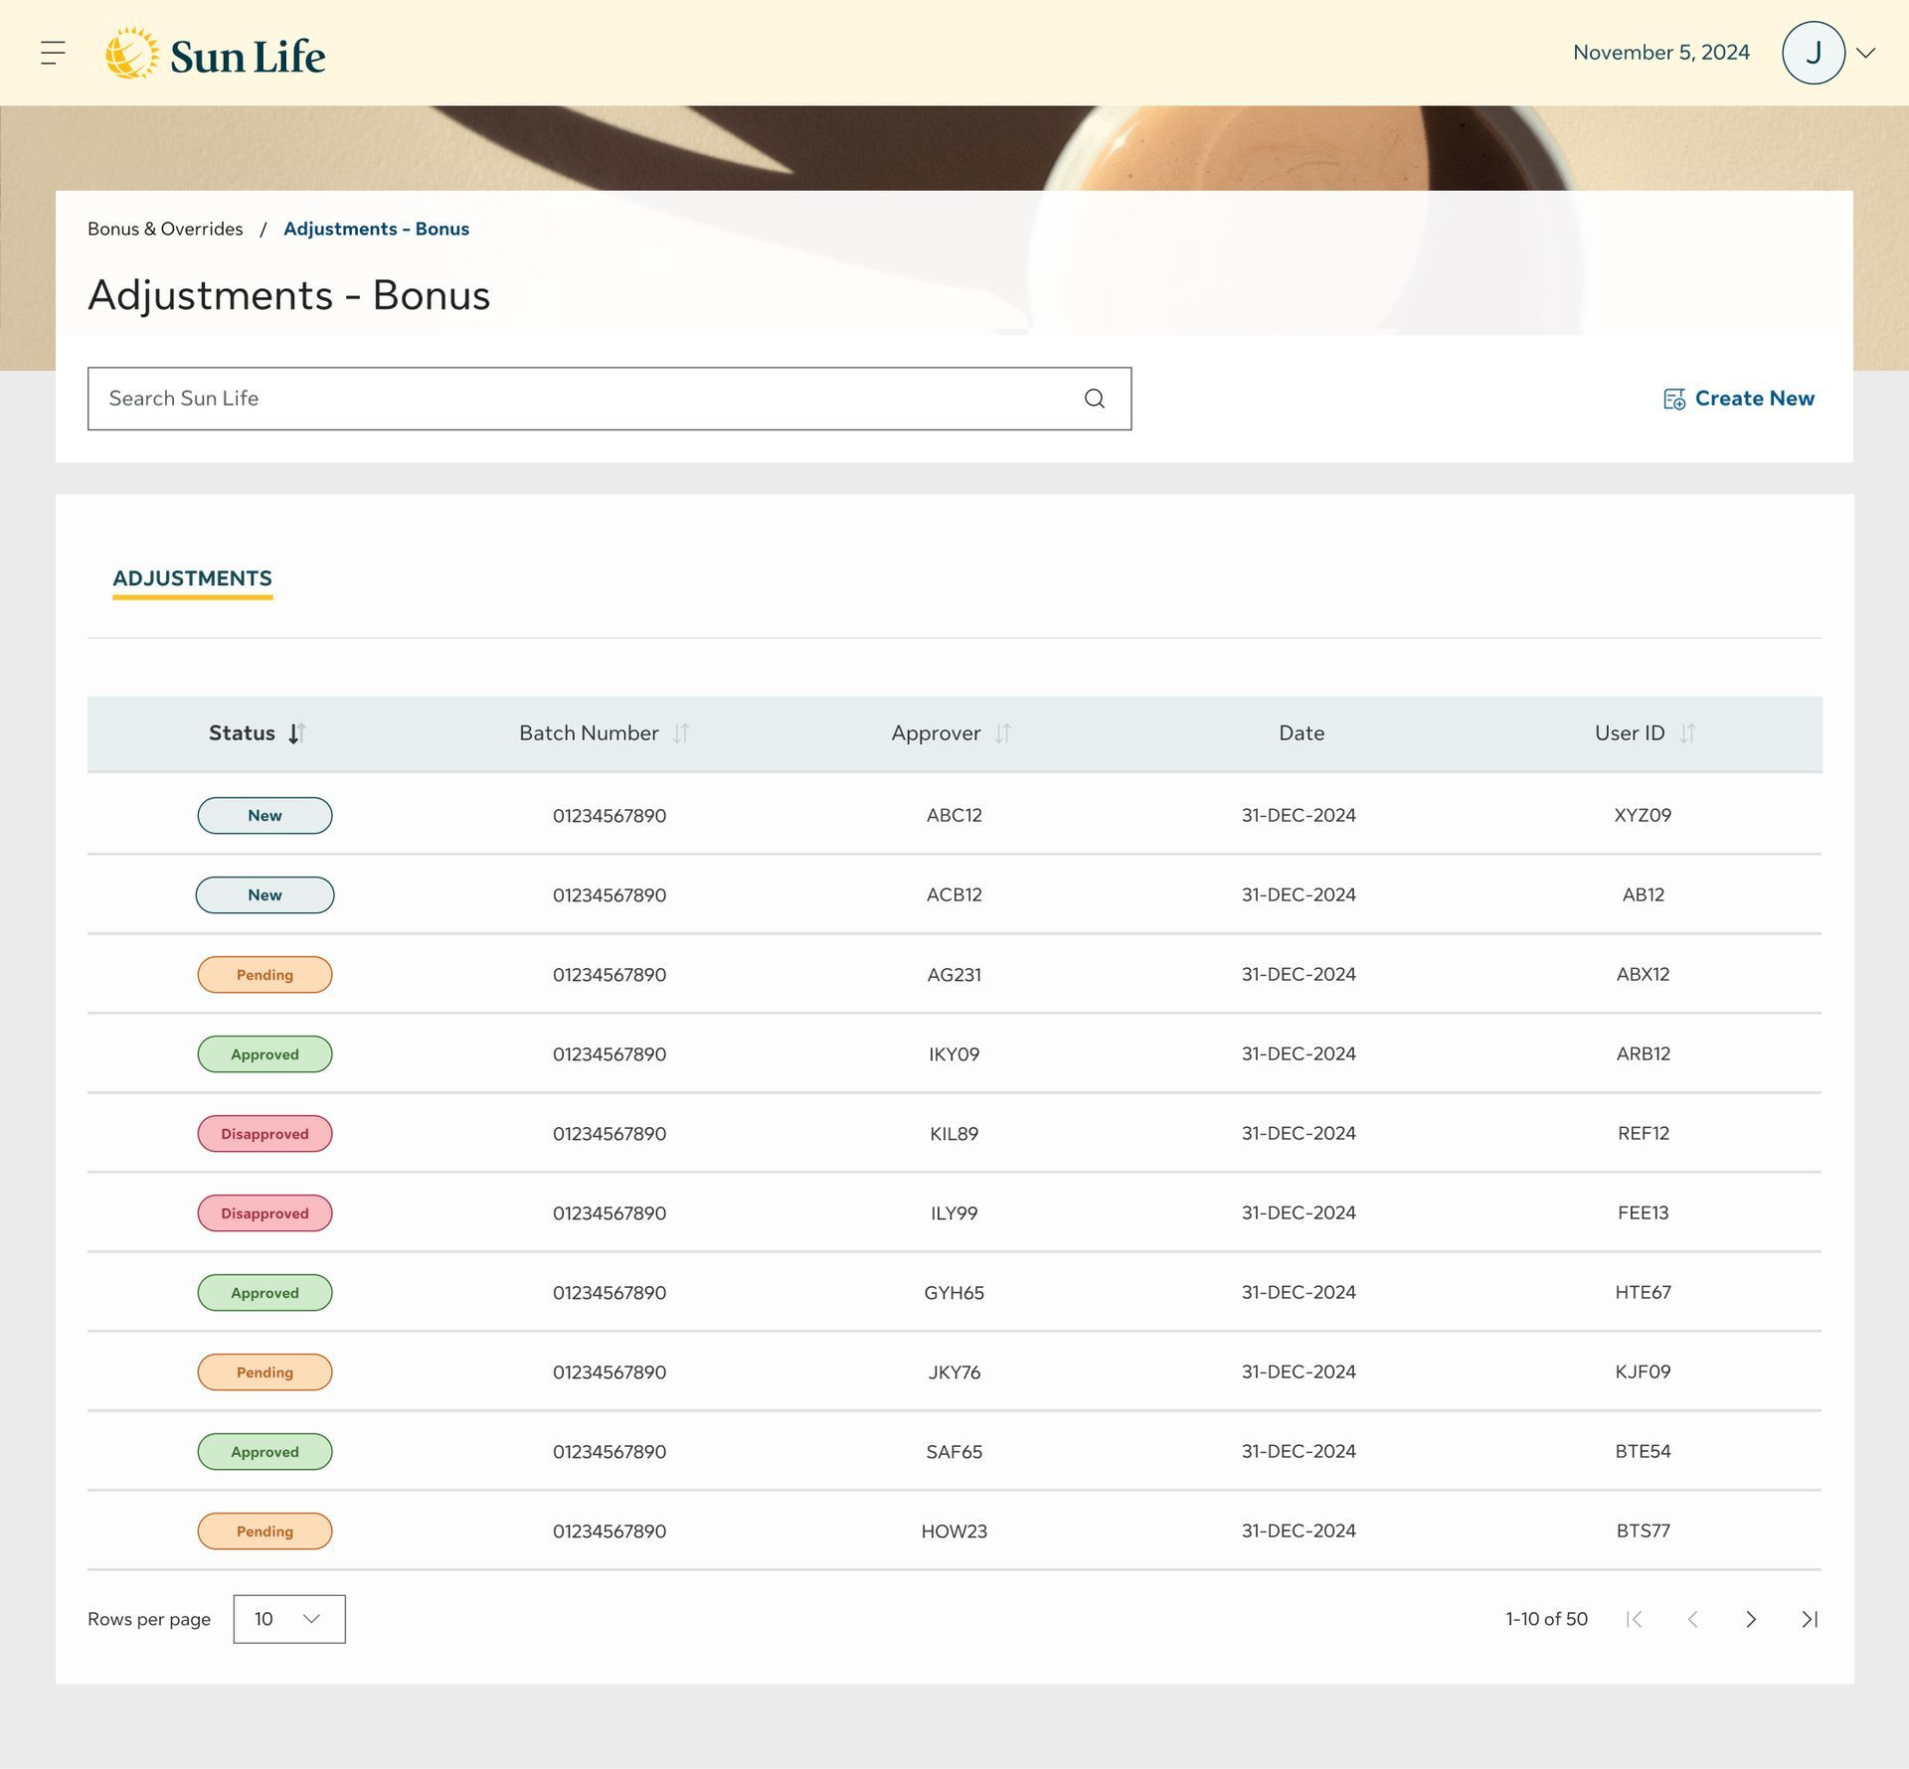Open the Rows per page dropdown

click(x=289, y=1619)
